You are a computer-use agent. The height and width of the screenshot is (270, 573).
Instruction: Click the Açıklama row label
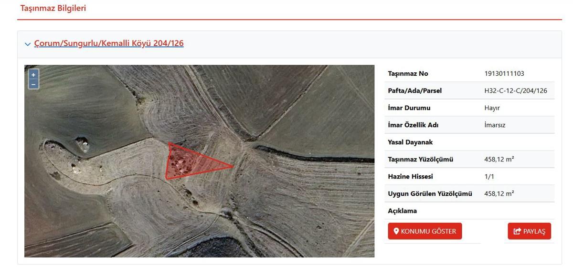click(402, 210)
